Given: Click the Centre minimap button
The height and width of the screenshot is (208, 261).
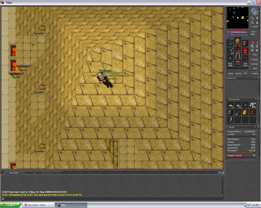Looking at the screenshot, I should [255, 27].
